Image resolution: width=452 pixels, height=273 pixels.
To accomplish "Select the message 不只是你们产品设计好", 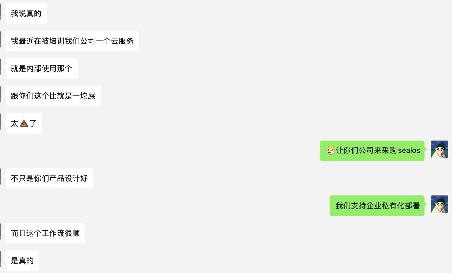I will click(49, 178).
